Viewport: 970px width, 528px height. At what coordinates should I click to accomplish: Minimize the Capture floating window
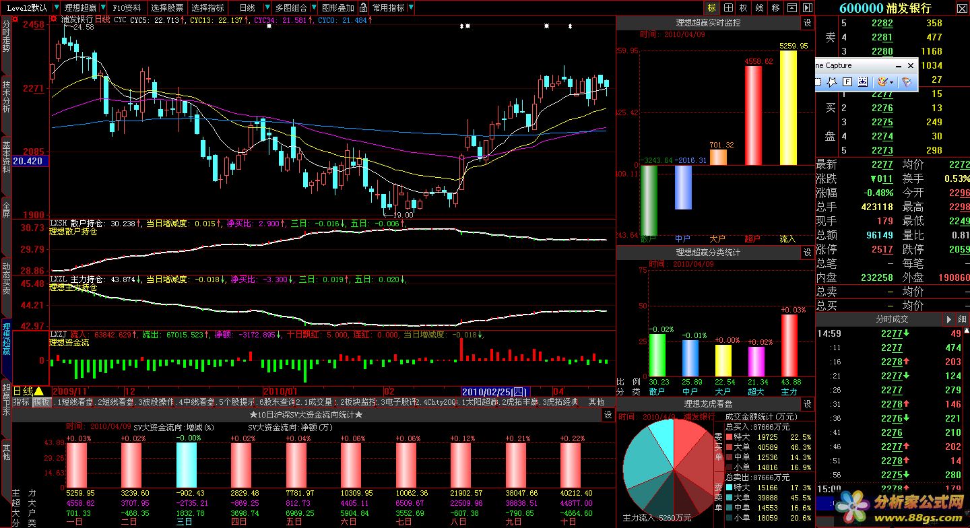click(x=899, y=66)
